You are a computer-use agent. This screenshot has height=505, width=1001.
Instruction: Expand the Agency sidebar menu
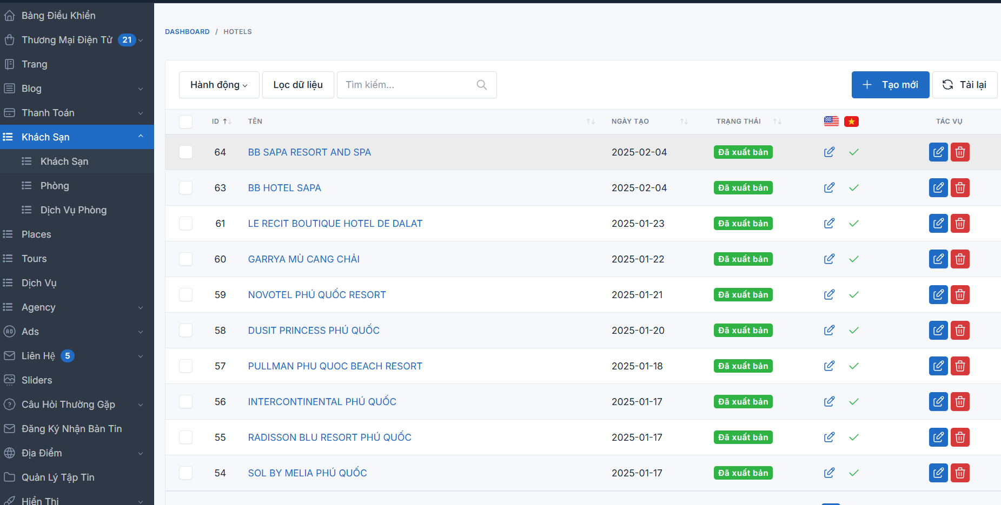click(77, 307)
